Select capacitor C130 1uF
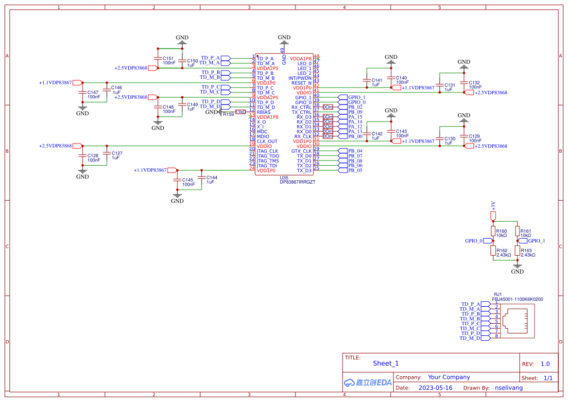The height and width of the screenshot is (402, 568). coord(439,139)
